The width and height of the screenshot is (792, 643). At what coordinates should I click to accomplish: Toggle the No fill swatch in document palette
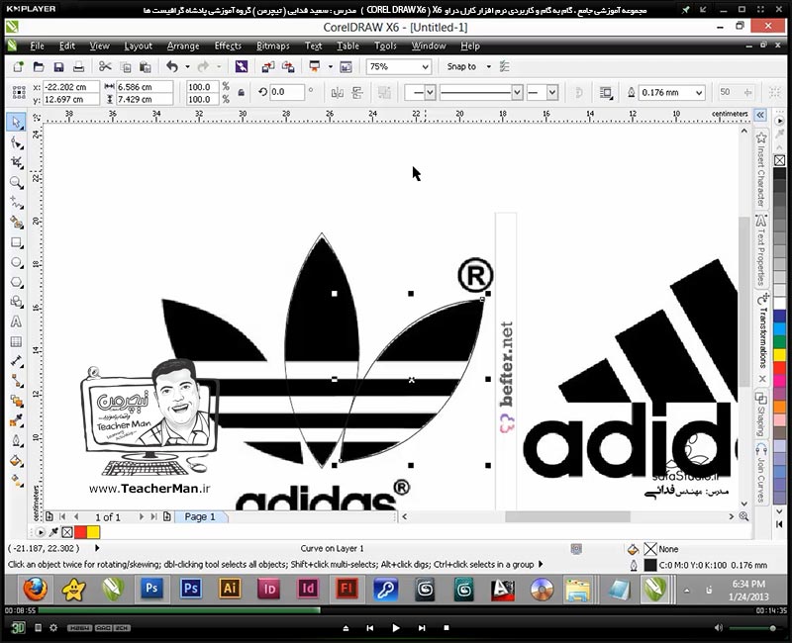click(x=67, y=532)
